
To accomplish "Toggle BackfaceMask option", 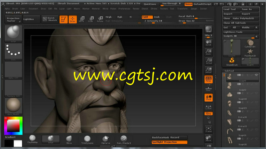I will 161,137.
